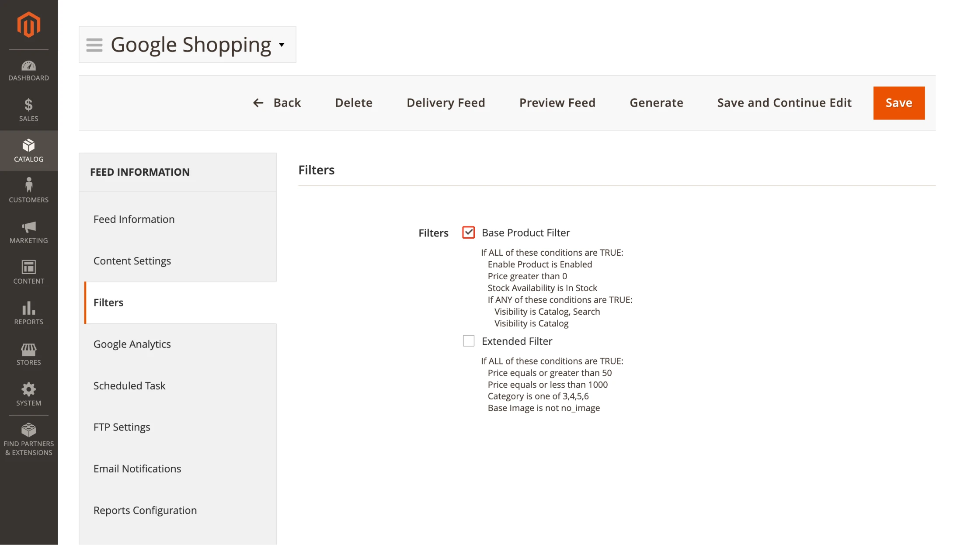Enable the Extended Filter
Viewport: 964px width, 545px height.
tap(468, 340)
